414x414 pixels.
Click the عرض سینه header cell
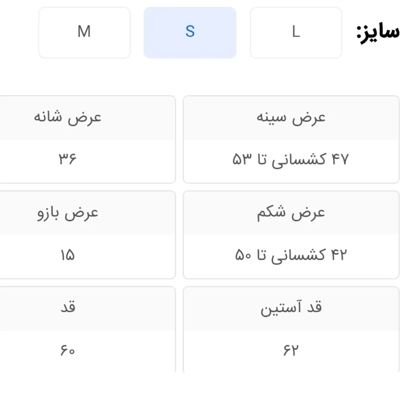coord(291,117)
